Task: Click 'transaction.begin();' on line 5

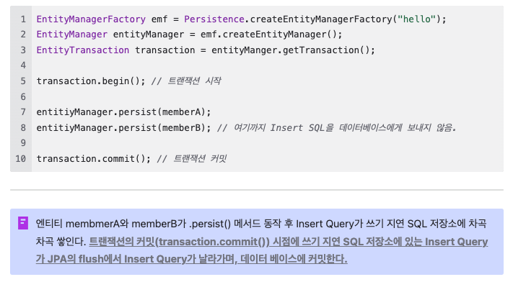Action: click(x=91, y=81)
